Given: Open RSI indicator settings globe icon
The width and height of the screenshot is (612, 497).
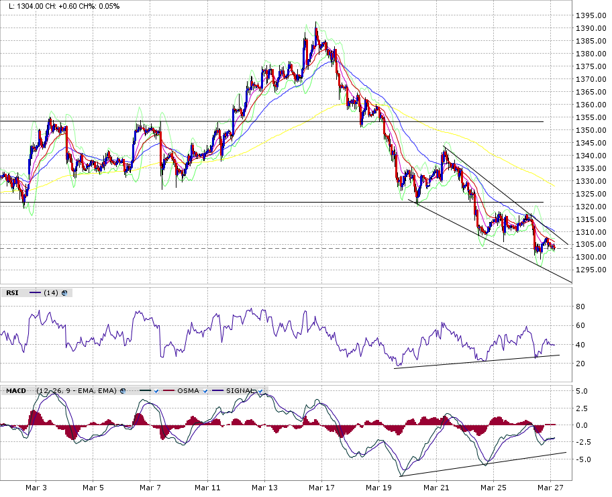Looking at the screenshot, I should [64, 293].
